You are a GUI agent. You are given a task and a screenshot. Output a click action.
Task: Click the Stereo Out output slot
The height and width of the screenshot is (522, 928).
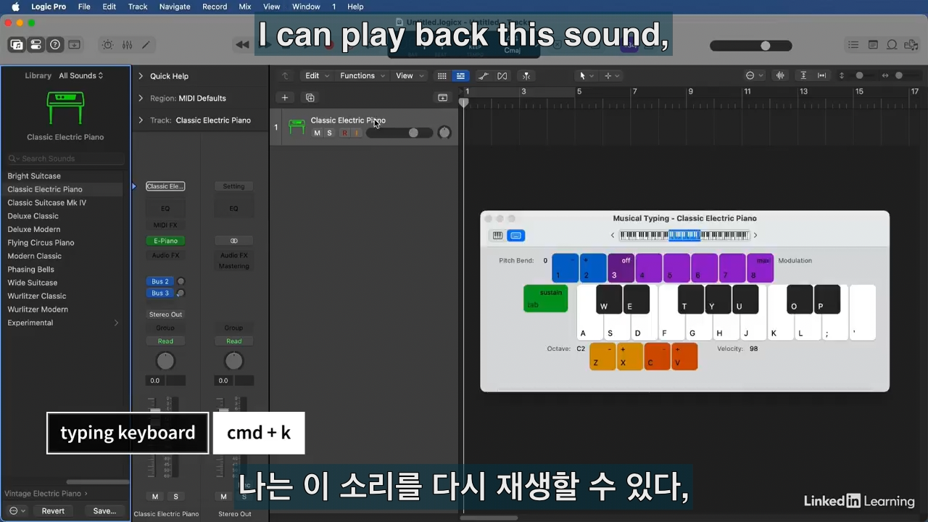point(165,315)
